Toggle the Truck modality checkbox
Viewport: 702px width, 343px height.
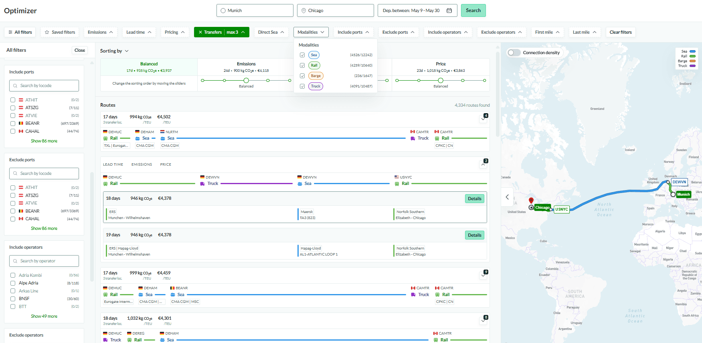302,86
